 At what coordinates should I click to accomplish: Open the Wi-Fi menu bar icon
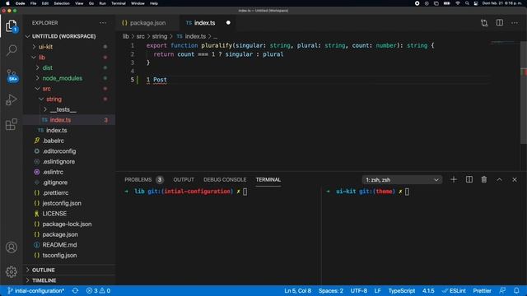tap(458, 3)
